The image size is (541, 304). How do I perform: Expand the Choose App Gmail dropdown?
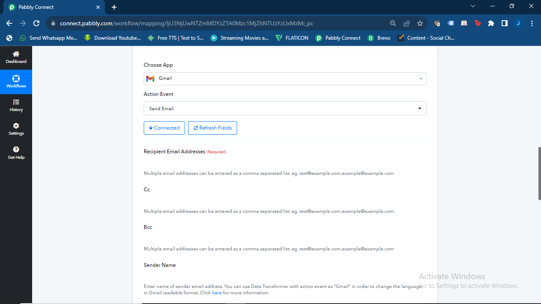pos(285,79)
